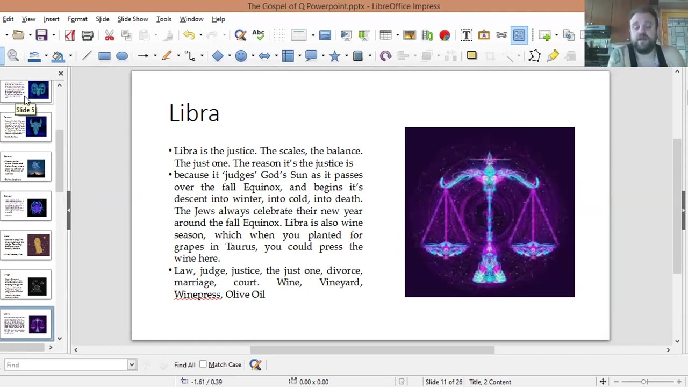Open the Insert menu
This screenshot has width=688, height=387.
52,19
